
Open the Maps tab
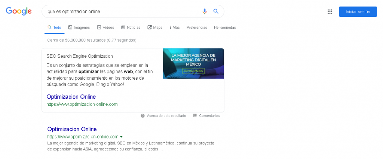click(x=155, y=28)
